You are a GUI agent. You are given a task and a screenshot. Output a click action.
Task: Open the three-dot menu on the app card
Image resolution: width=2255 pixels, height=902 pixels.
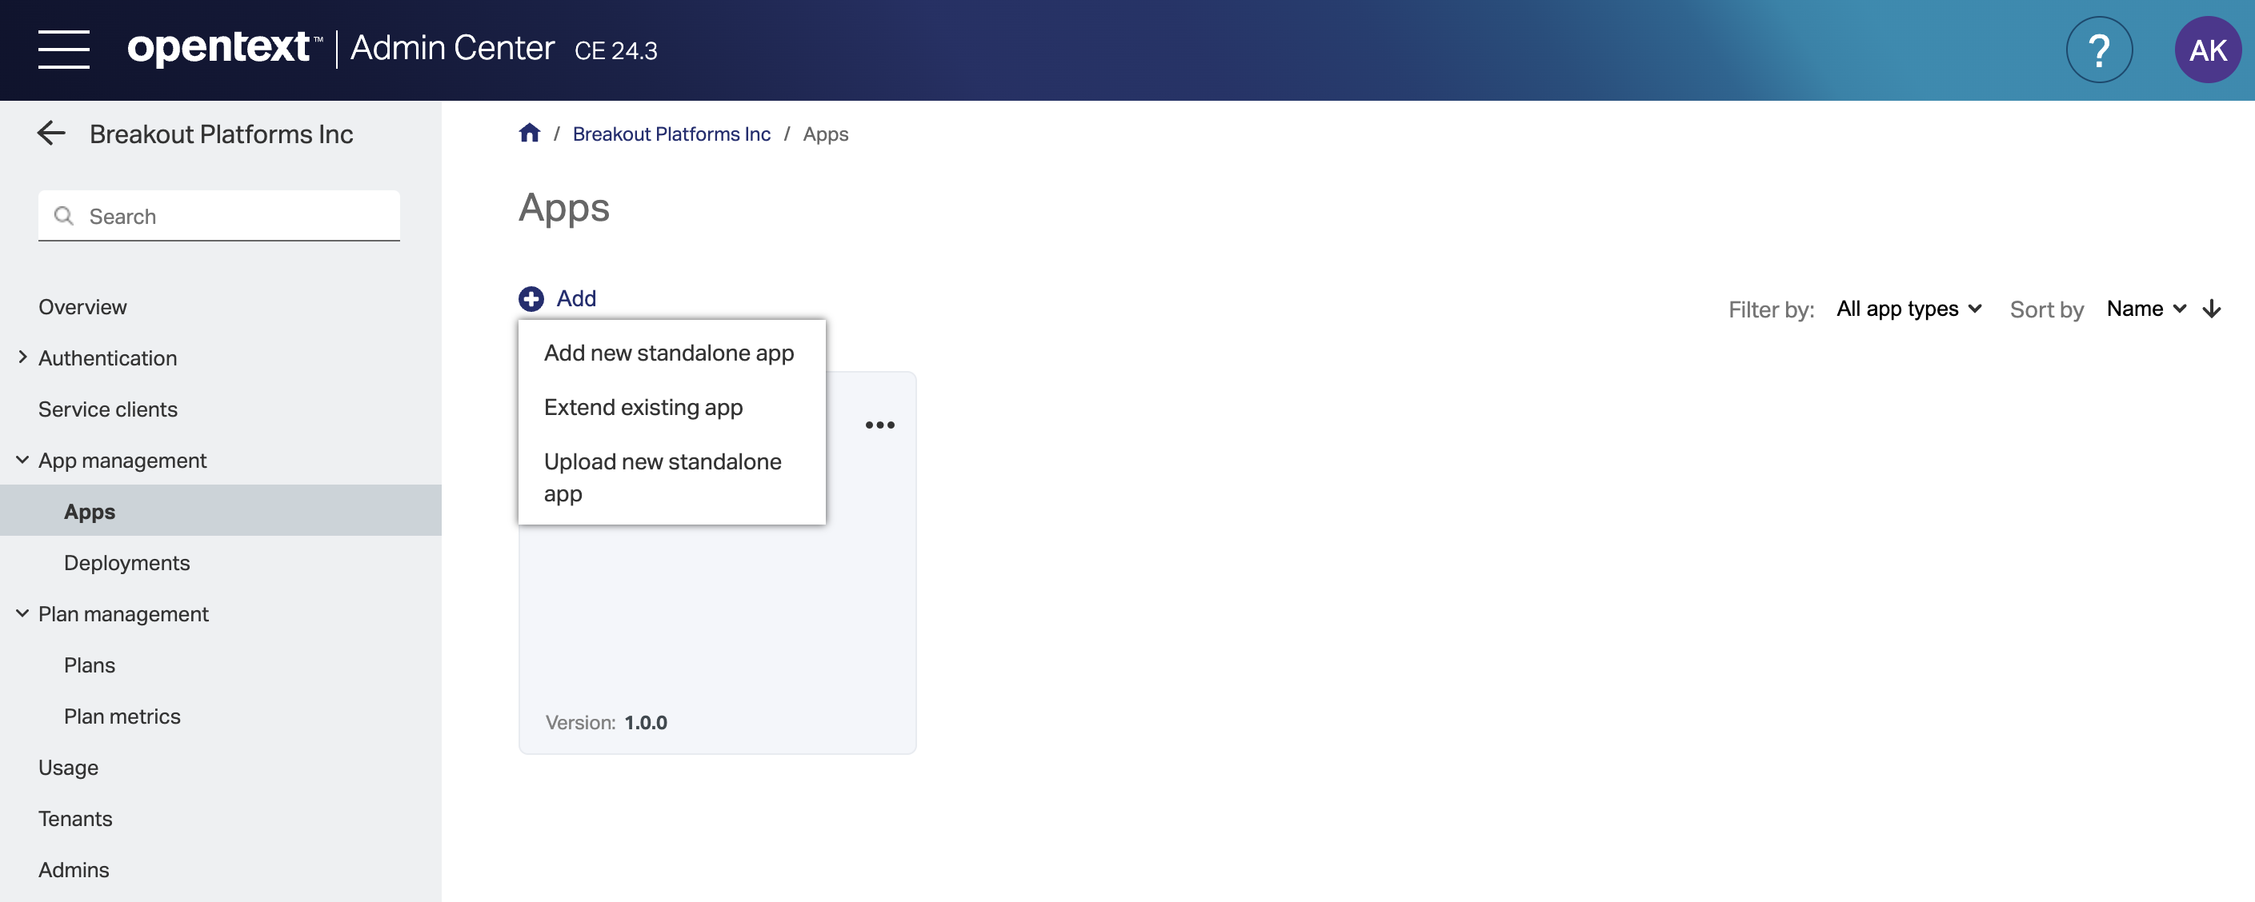pos(879,425)
